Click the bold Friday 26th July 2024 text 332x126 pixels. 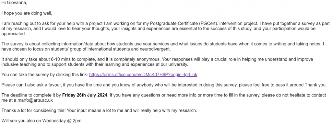pos(85,95)
